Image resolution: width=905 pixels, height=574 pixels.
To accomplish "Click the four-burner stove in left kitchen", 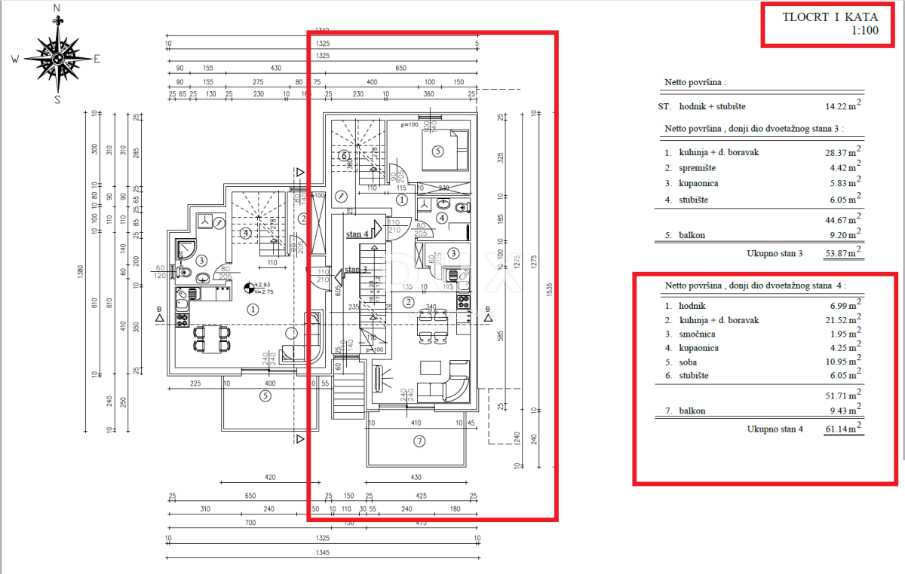I will 182,319.
